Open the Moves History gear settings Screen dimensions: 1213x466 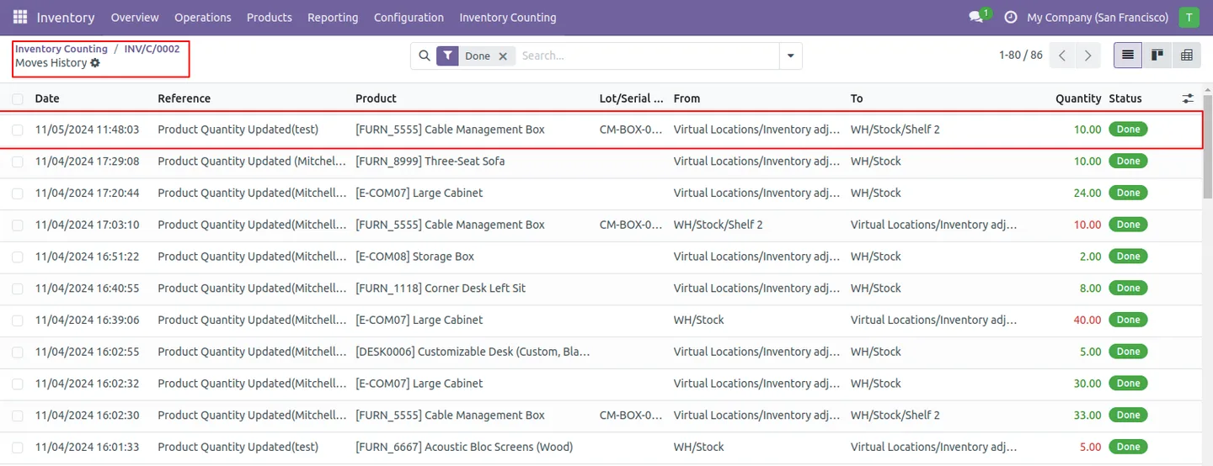[x=95, y=63]
